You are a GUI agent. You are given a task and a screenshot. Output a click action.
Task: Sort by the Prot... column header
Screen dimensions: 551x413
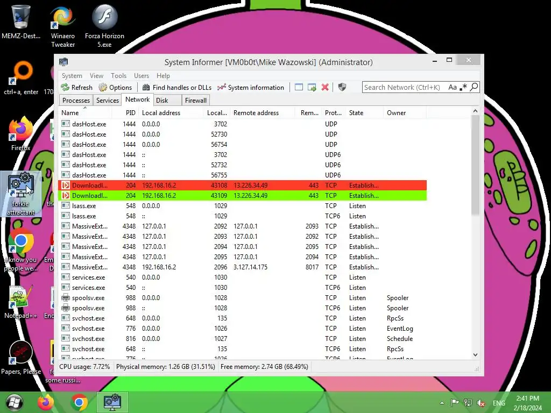tap(333, 113)
